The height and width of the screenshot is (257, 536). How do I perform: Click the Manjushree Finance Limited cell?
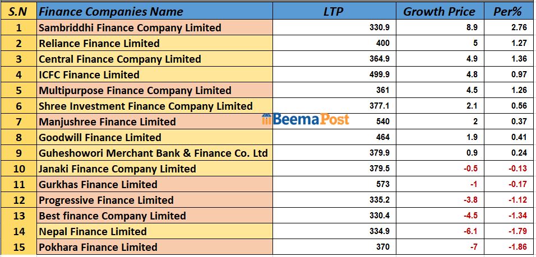click(x=107, y=122)
